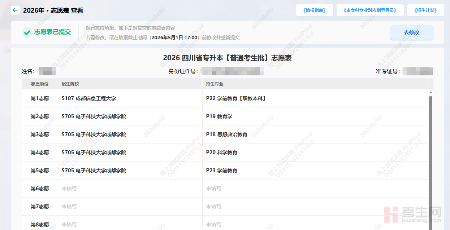
Task: Select the 第1志愿 成都信息工程大学 row
Action: [89, 98]
